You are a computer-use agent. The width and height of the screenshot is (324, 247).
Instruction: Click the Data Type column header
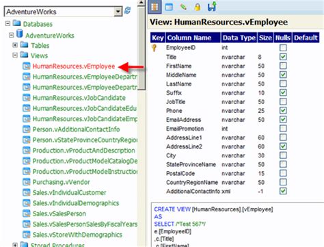pyautogui.click(x=239, y=38)
